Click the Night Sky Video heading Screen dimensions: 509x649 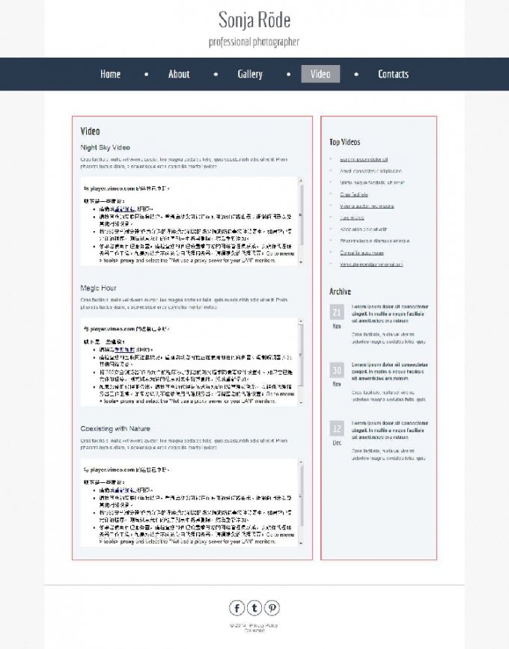[x=105, y=147]
